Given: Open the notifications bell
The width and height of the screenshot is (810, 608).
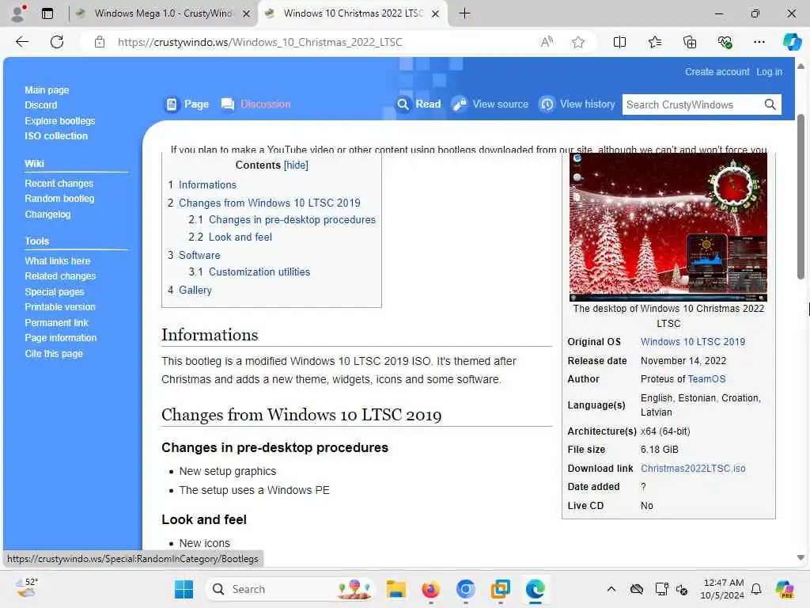Looking at the screenshot, I should point(756,589).
